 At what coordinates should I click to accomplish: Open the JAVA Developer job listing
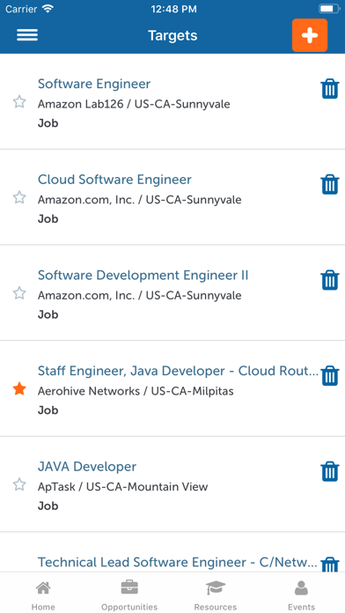[x=87, y=467]
